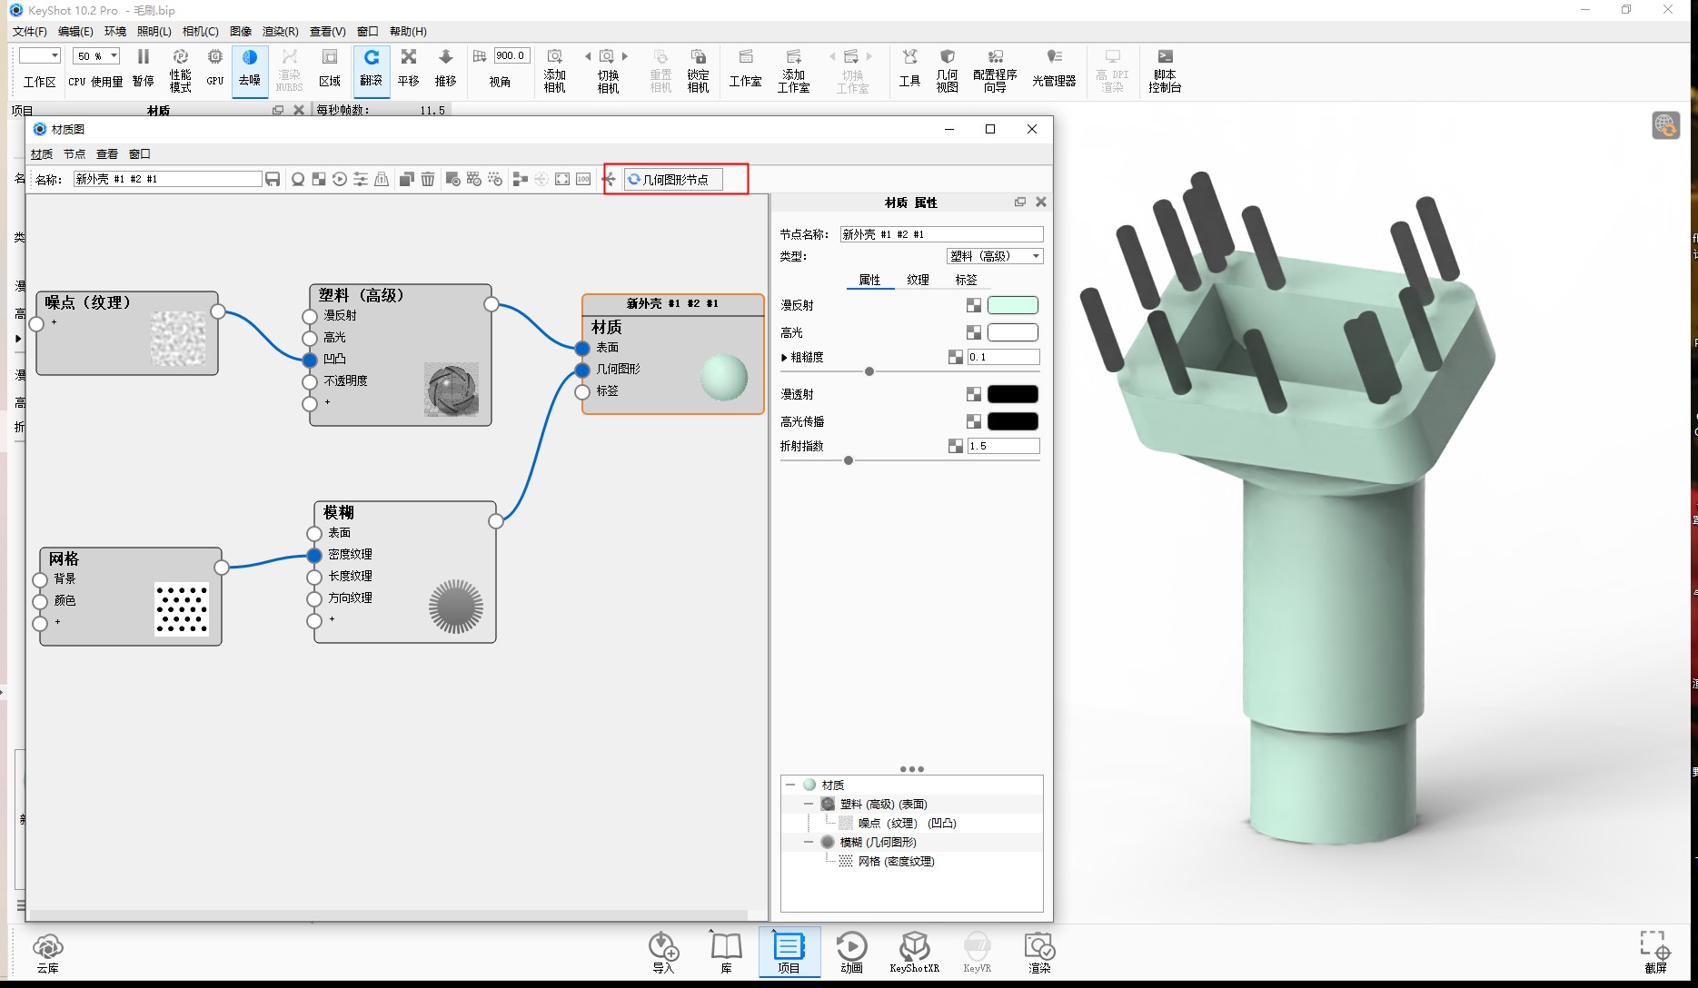Image resolution: width=1698 pixels, height=988 pixels.
Task: Click the material name input field
Action: 167,180
